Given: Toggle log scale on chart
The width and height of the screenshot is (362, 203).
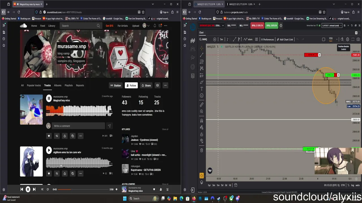Looking at the screenshot, I should tap(353, 185).
